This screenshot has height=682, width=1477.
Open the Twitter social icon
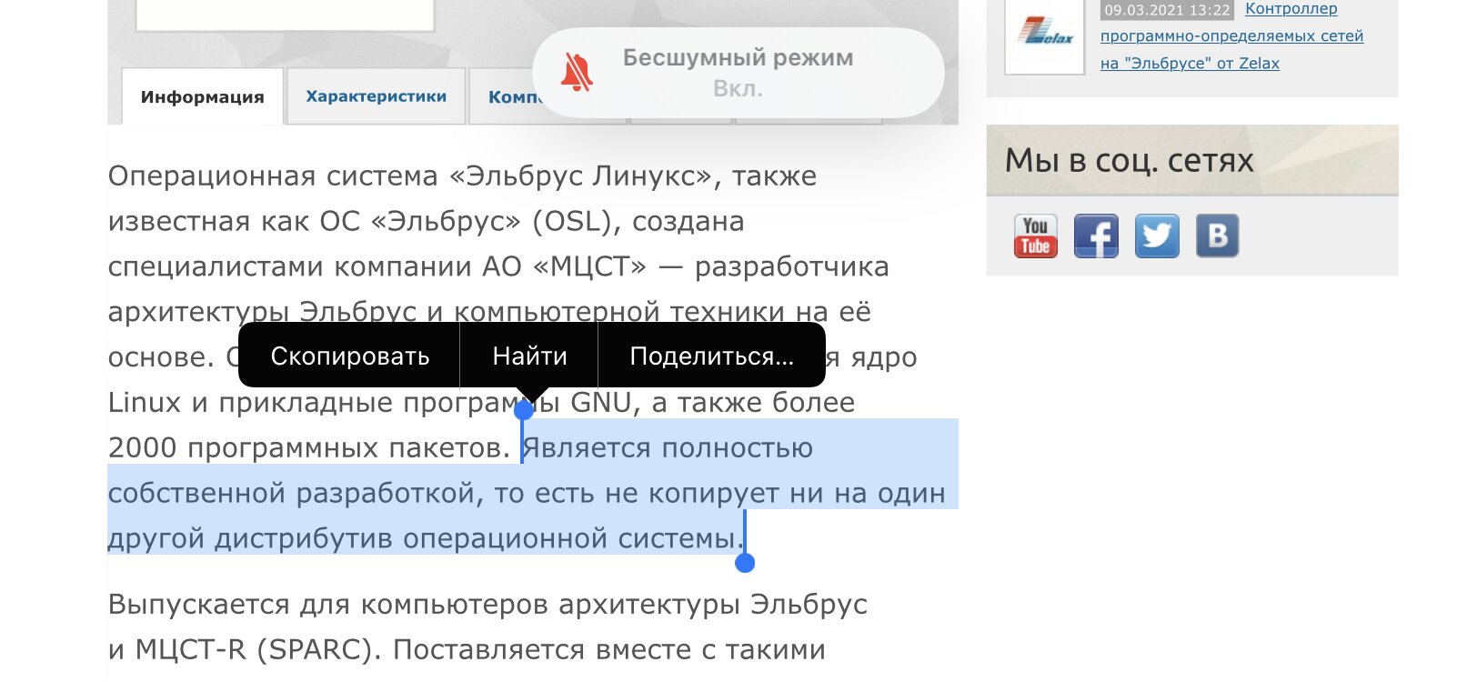1157,236
